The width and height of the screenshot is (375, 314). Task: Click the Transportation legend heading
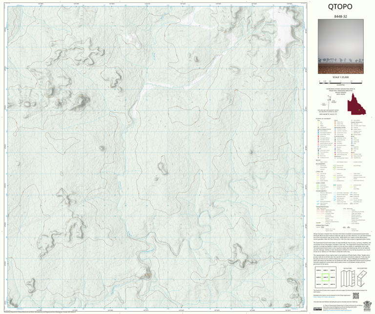(322, 207)
